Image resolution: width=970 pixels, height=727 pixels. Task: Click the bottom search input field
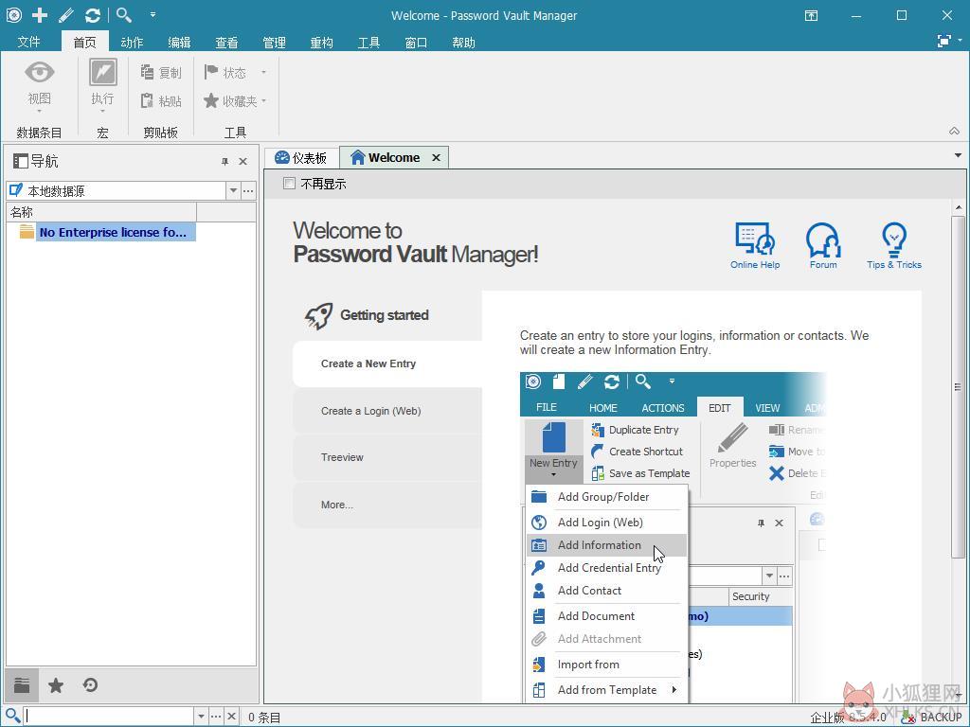tap(109, 717)
